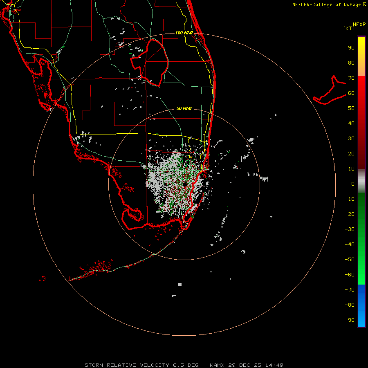
Task: Click the NEXR label above the color scale
Action: tap(359, 25)
